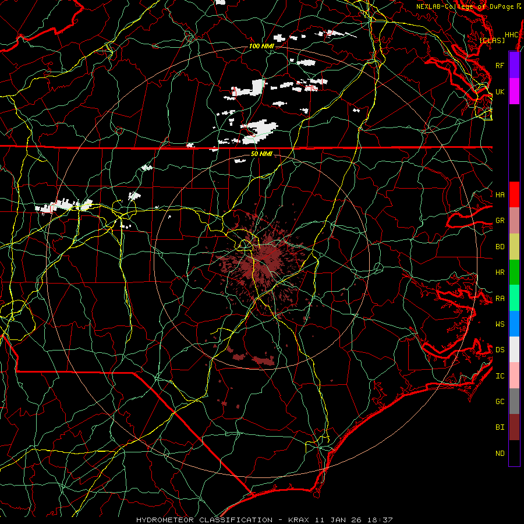Click the HA legend label

point(500,195)
